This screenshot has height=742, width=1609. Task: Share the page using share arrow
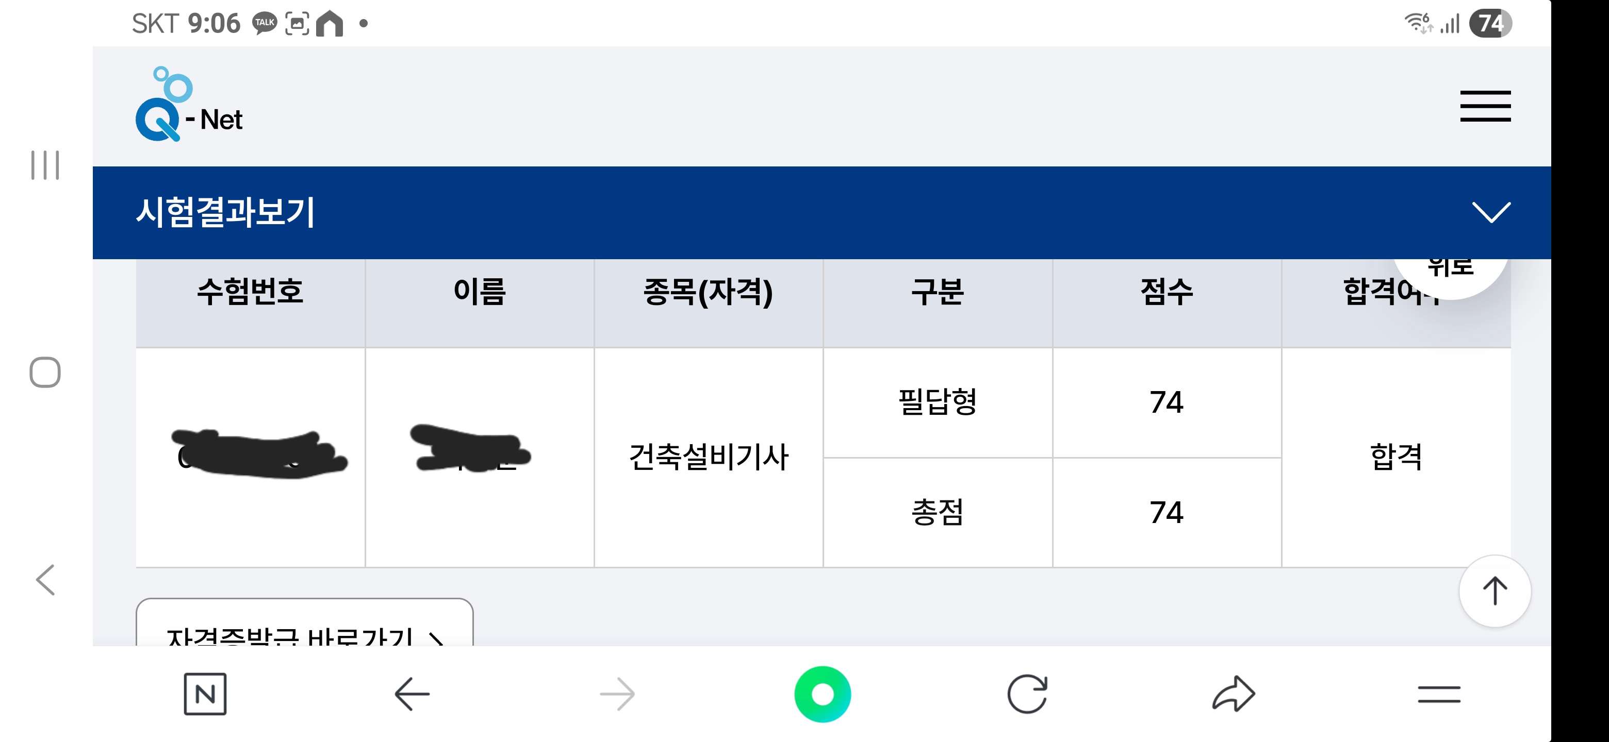coord(1233,694)
